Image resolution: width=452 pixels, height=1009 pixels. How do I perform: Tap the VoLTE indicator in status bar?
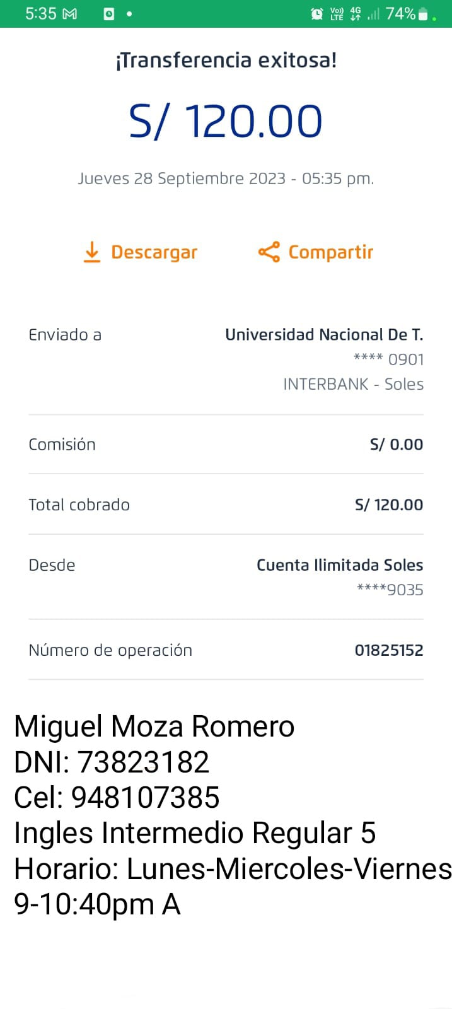click(x=337, y=14)
